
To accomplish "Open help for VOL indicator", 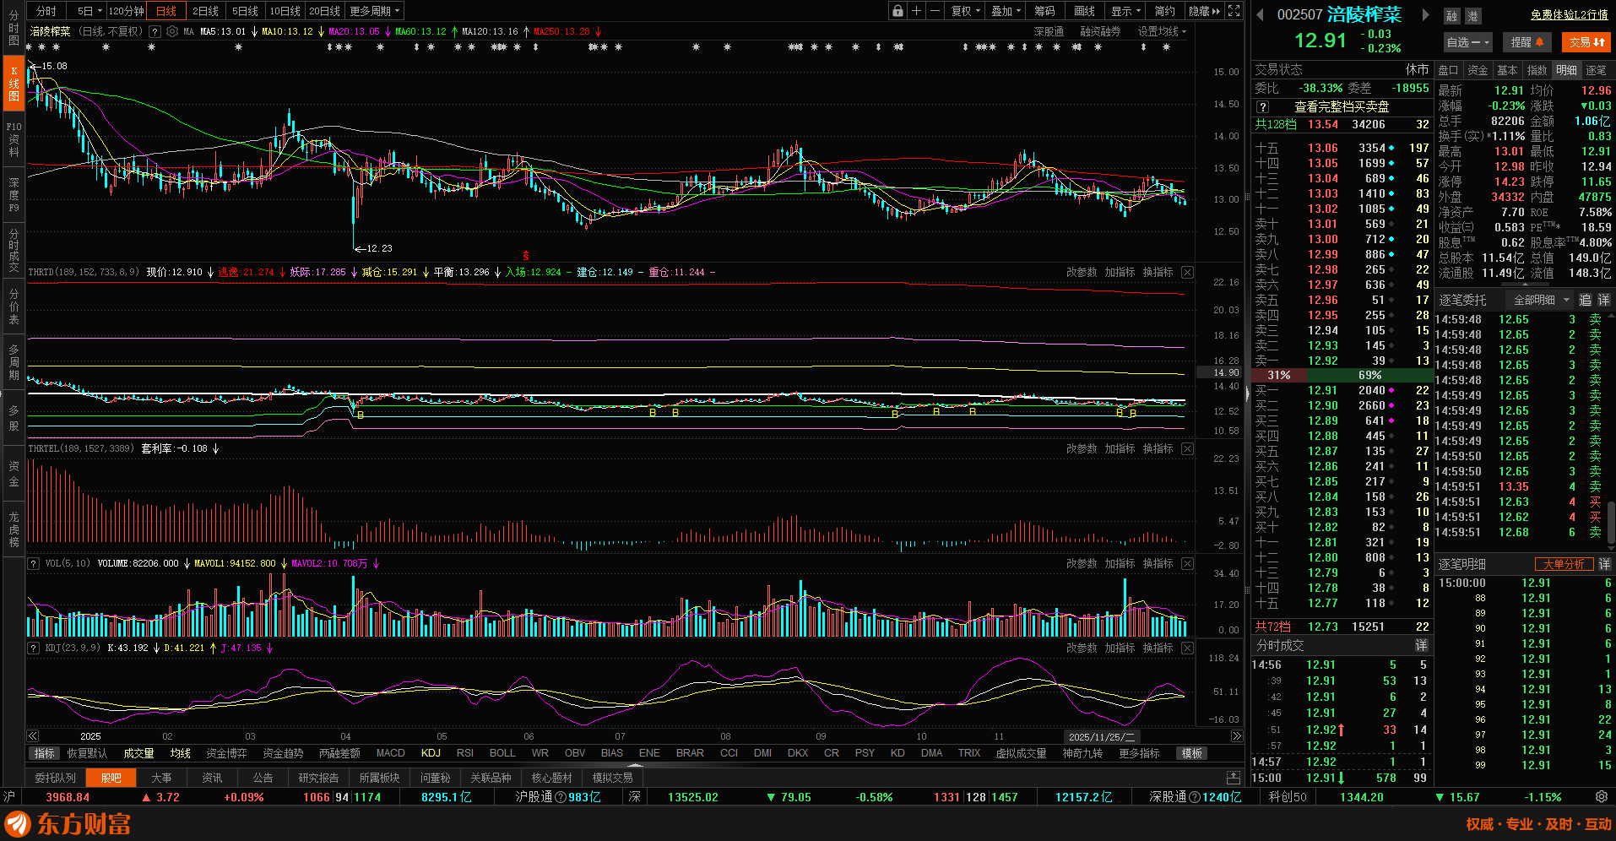I will coord(34,563).
